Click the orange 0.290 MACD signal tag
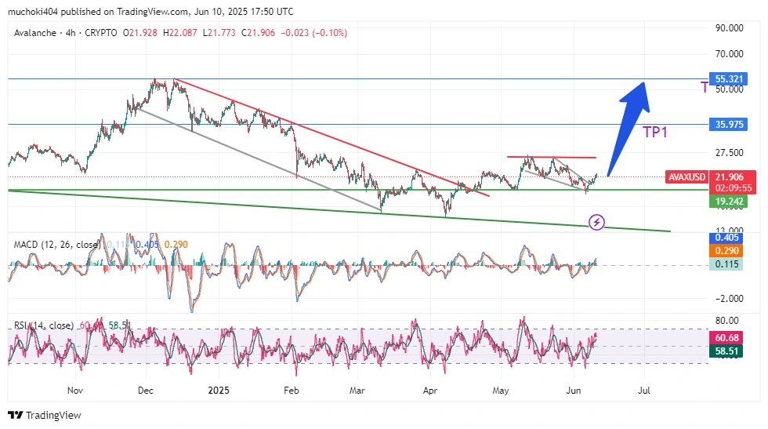768x429 pixels. 729,251
